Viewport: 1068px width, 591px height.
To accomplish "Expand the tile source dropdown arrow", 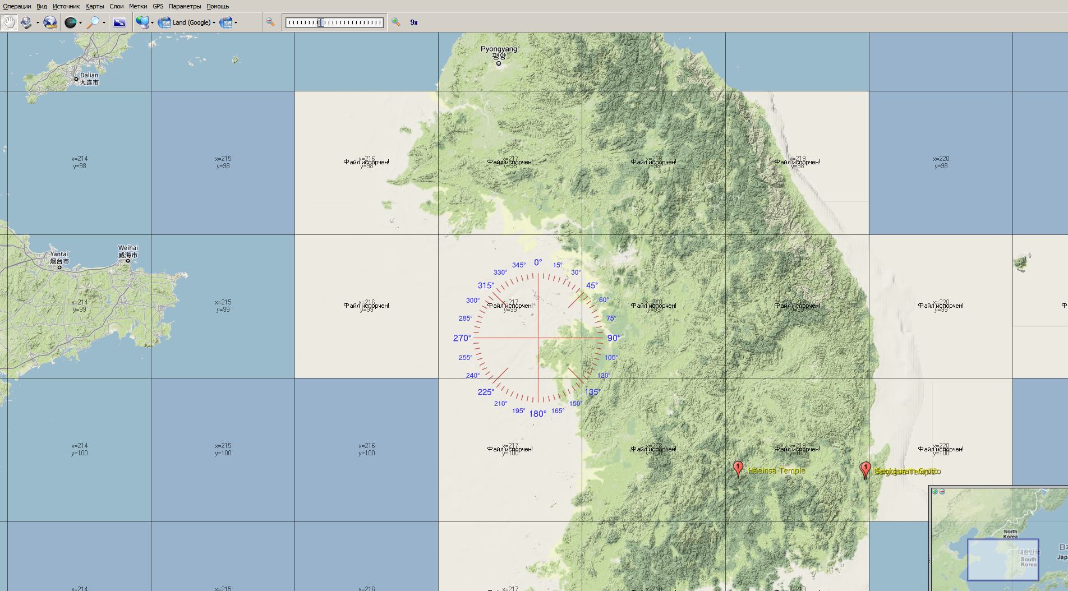I will tap(152, 23).
